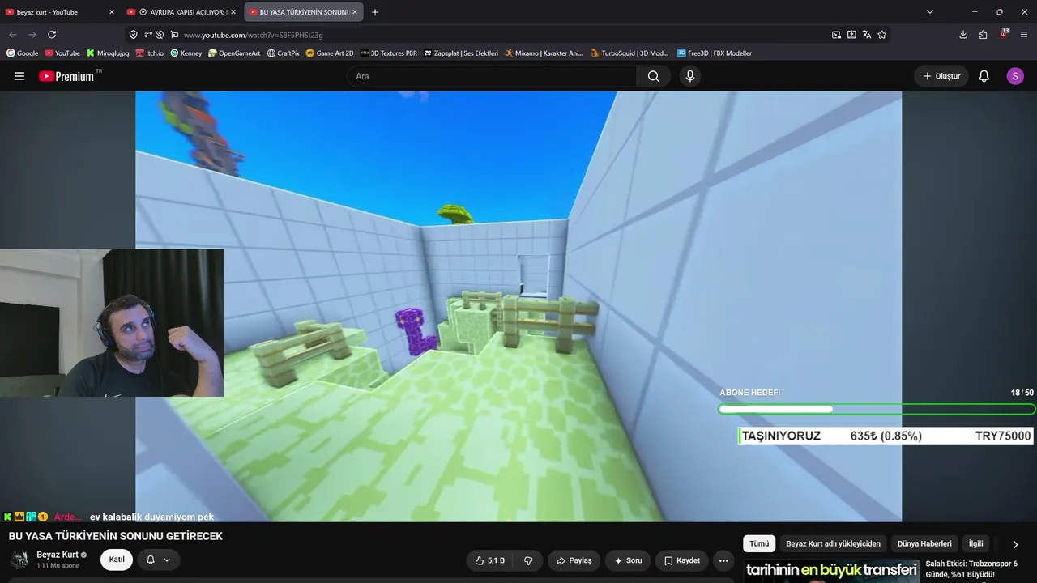
Task: Open the Zapsplat Ses Efektleri bookmark
Action: (x=461, y=53)
